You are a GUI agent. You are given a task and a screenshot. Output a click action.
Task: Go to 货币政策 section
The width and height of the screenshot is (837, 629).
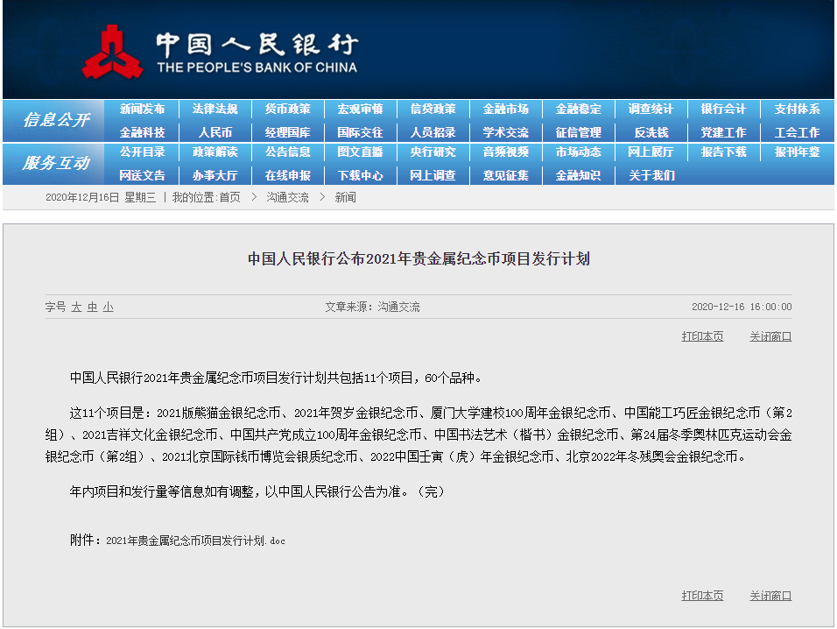pos(287,109)
